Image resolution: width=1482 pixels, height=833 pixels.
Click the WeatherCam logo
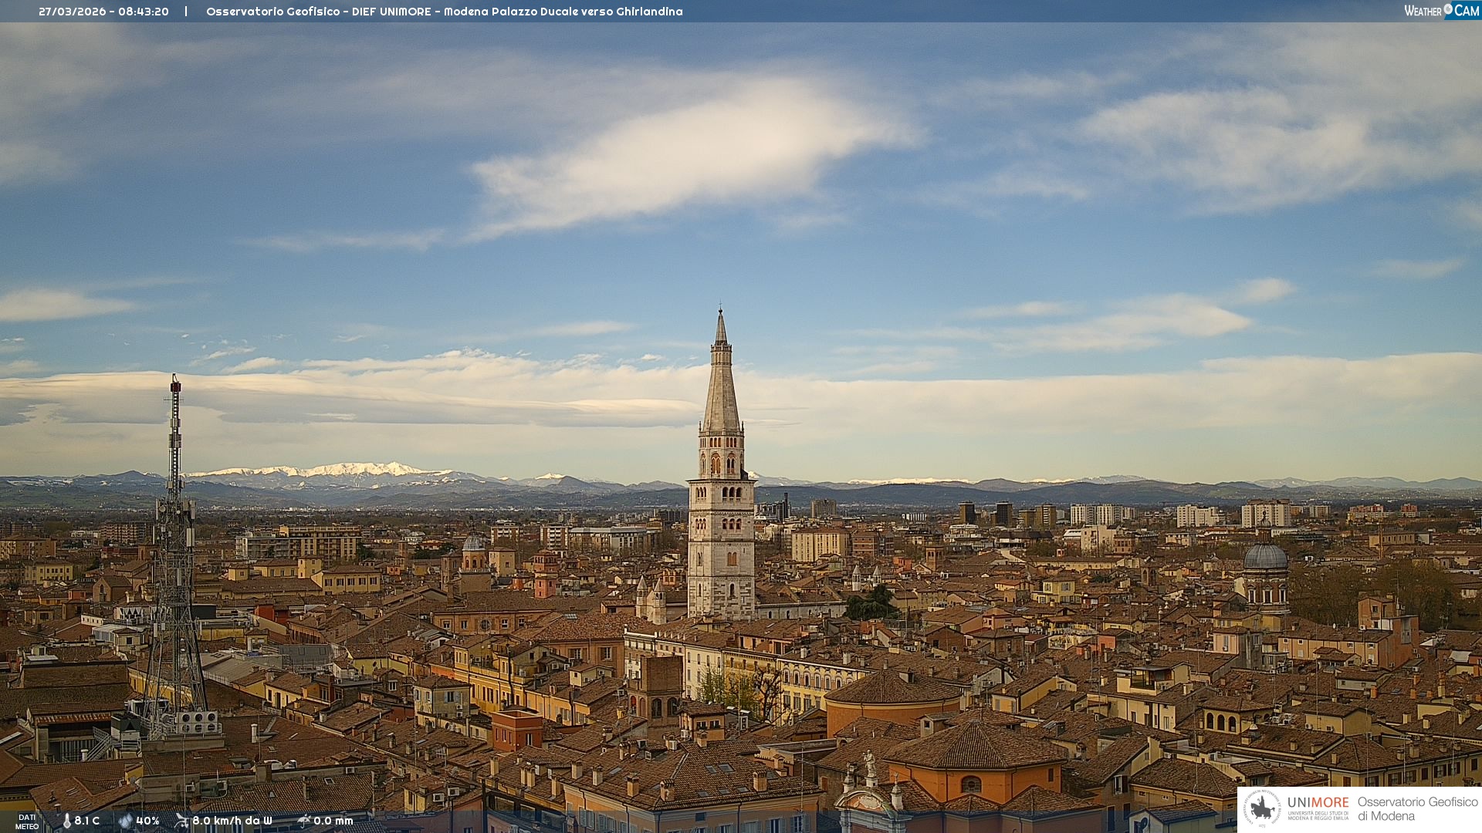click(1441, 11)
